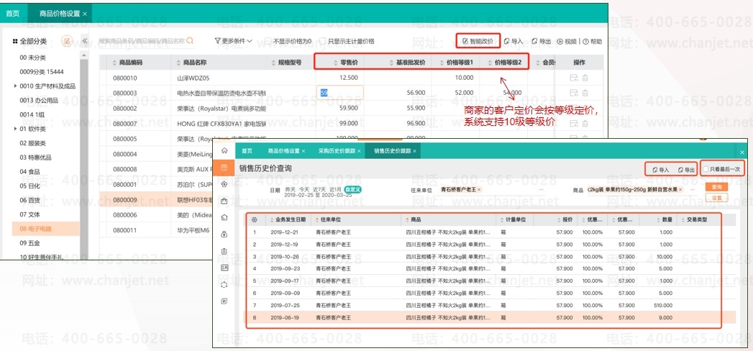Image resolution: width=753 pixels, height=351 pixels.
Task: Select the 自定义 date option
Action: pos(352,189)
